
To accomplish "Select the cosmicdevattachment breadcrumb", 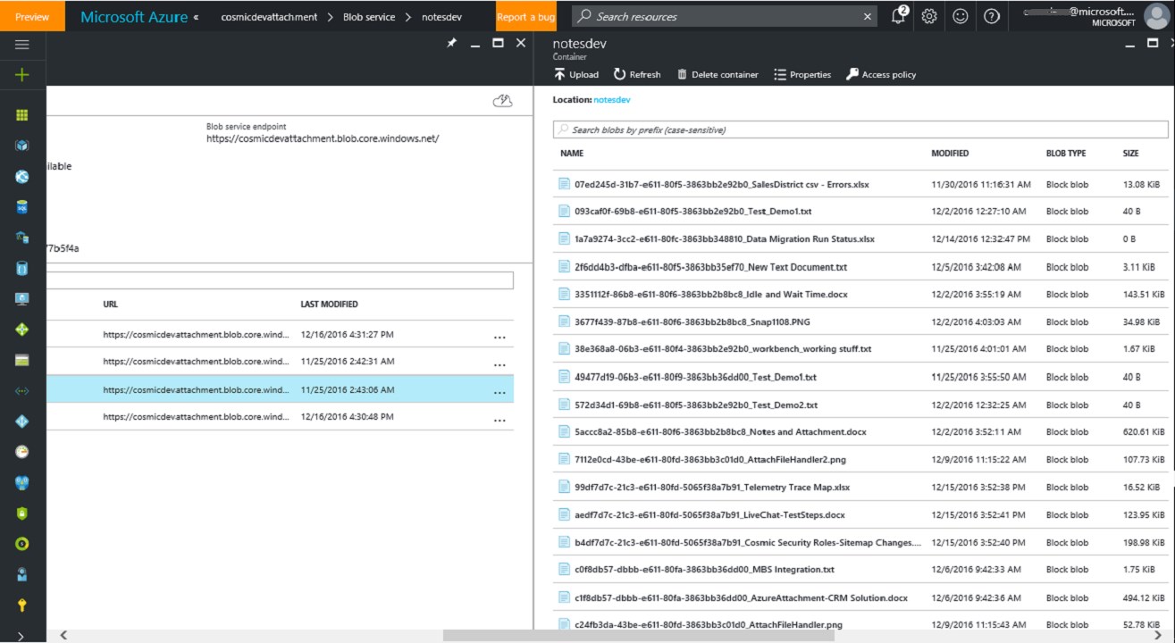I will click(x=269, y=17).
